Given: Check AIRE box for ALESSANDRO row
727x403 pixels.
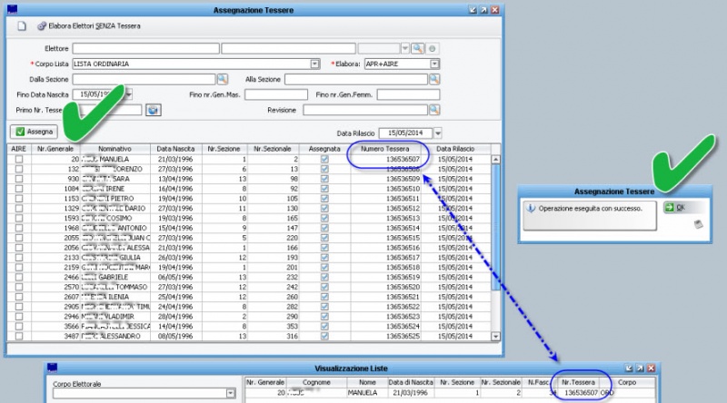Looking at the screenshot, I should [19, 335].
